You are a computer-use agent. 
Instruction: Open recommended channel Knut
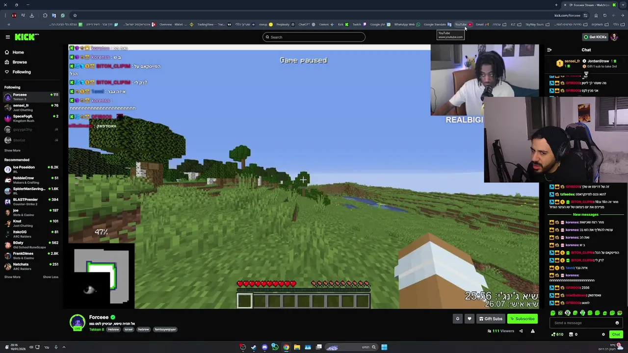click(30, 223)
